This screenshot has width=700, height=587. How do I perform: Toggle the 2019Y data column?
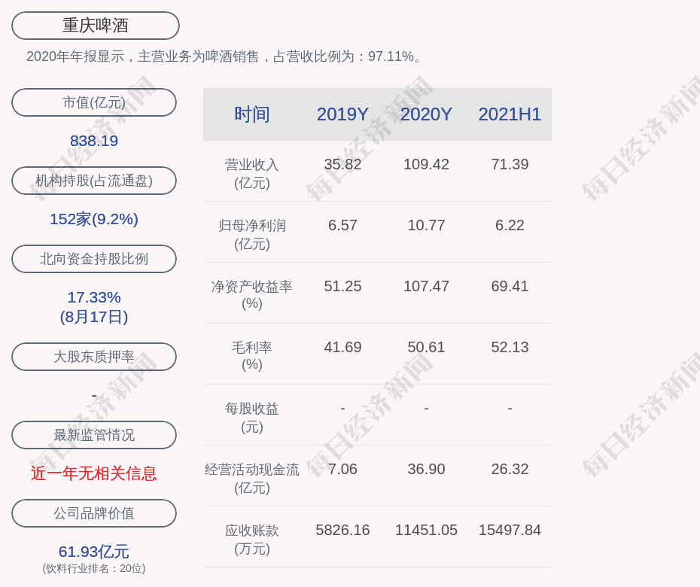tap(342, 114)
